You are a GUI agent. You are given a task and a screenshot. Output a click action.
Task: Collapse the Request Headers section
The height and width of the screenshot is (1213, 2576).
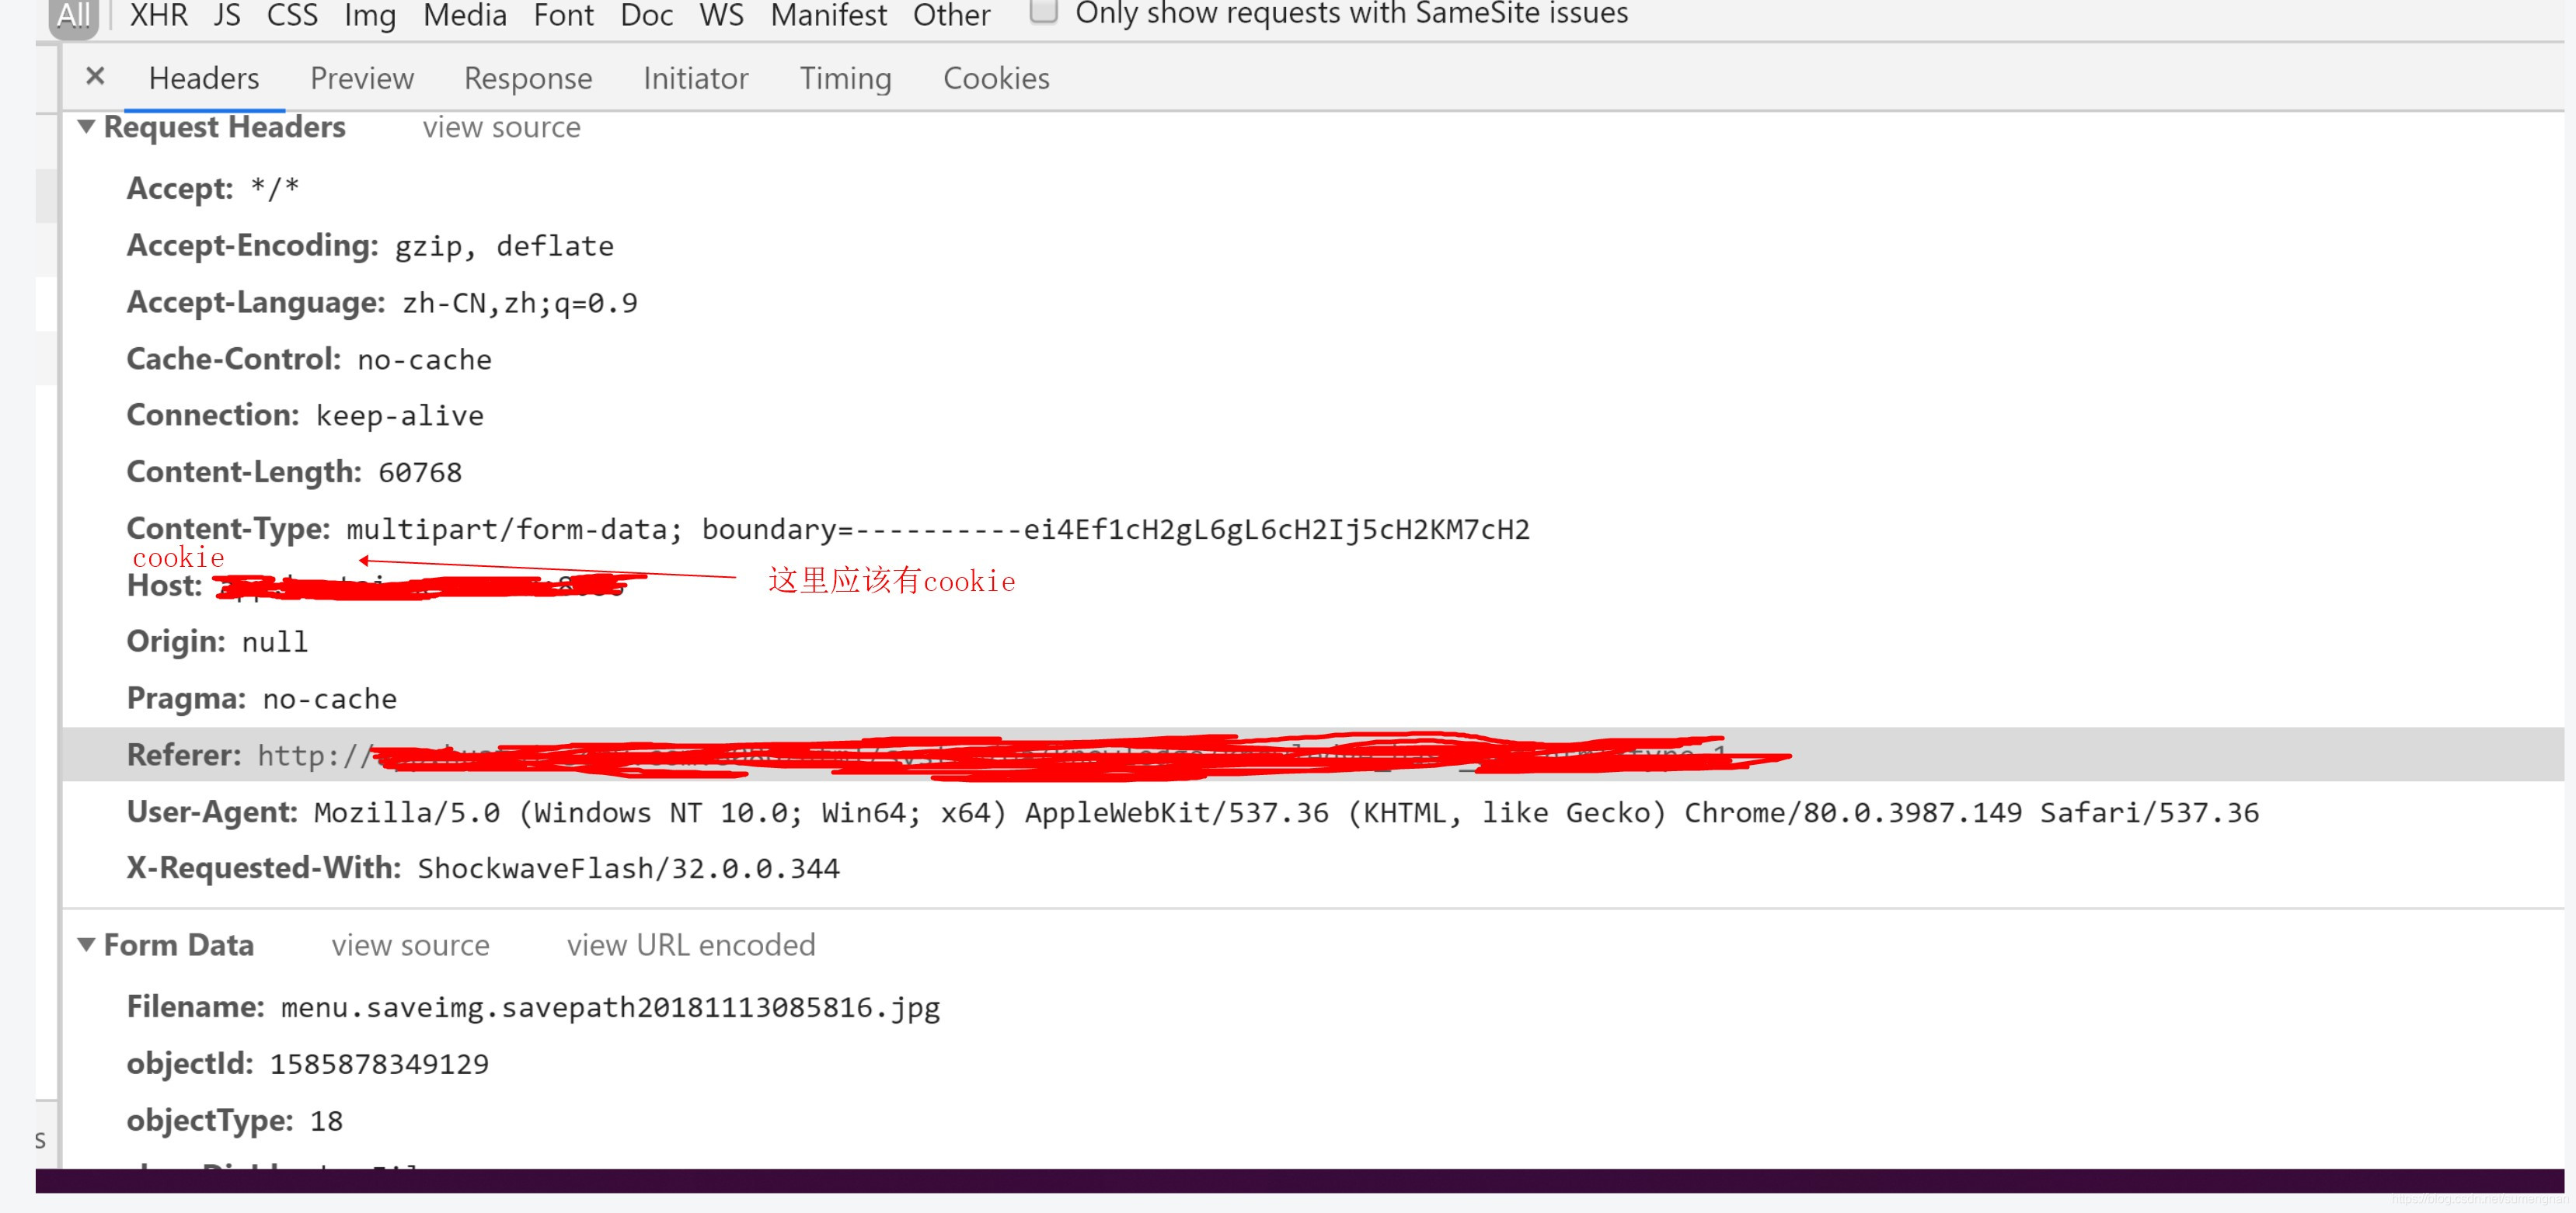(88, 127)
